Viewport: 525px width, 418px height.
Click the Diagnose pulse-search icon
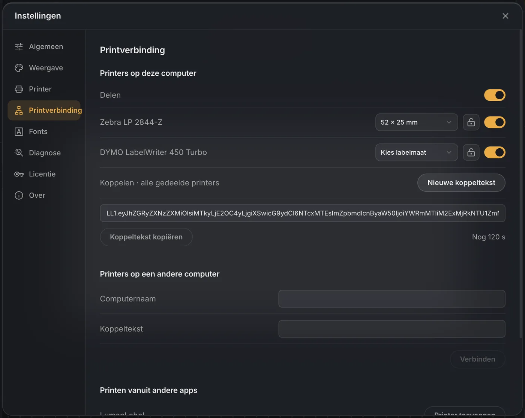19,153
